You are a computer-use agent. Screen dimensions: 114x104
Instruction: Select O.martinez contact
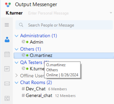(64, 56)
